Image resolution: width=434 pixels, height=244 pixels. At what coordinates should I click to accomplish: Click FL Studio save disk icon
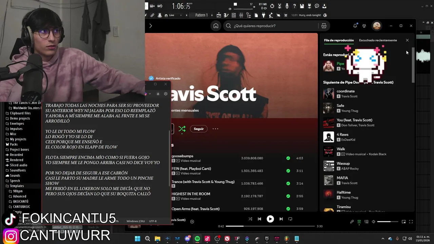[x=302, y=6]
